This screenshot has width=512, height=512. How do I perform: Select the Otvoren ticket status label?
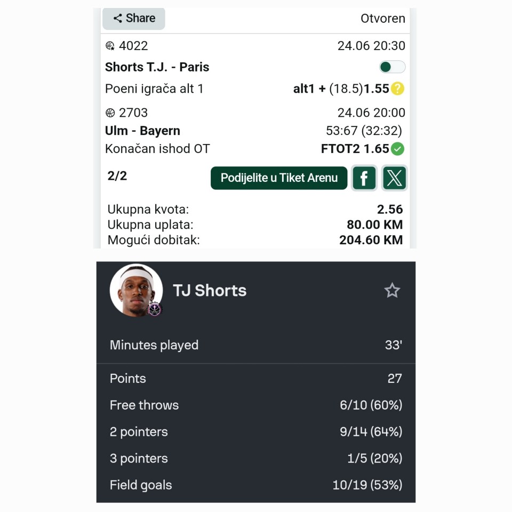click(x=382, y=18)
